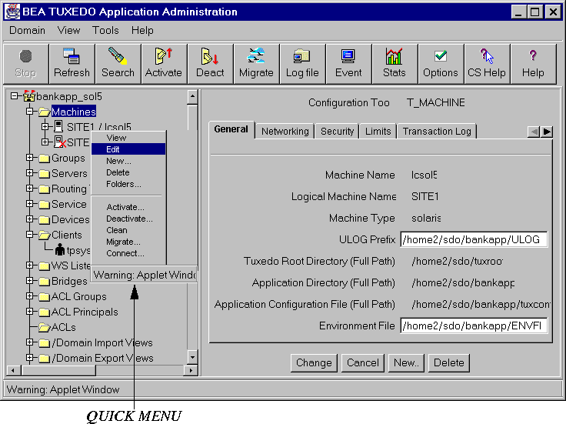The width and height of the screenshot is (566, 424).
Task: Click the Bridges folder icon
Action: pyautogui.click(x=45, y=281)
